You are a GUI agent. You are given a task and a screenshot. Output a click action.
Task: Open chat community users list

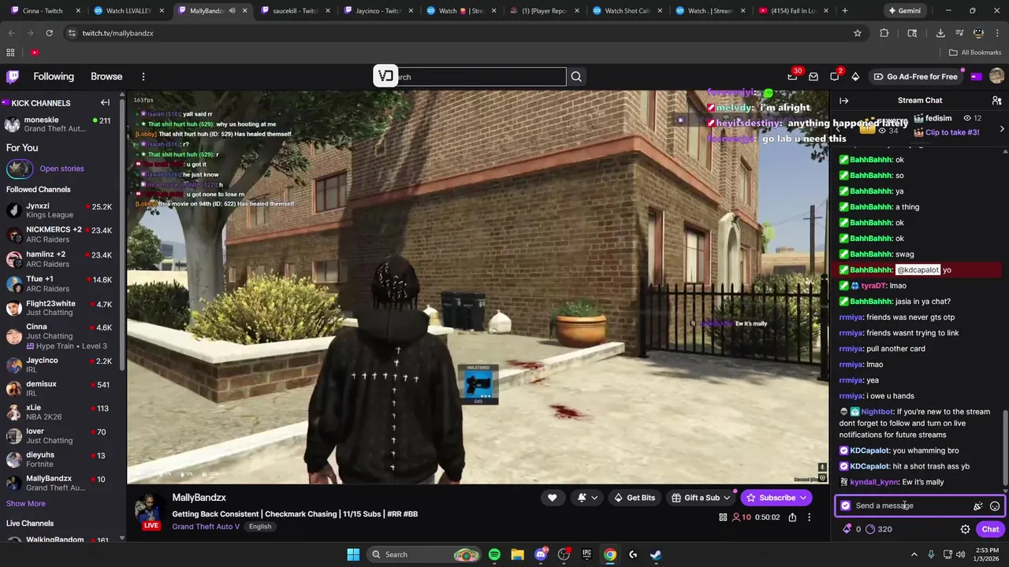pyautogui.click(x=996, y=101)
